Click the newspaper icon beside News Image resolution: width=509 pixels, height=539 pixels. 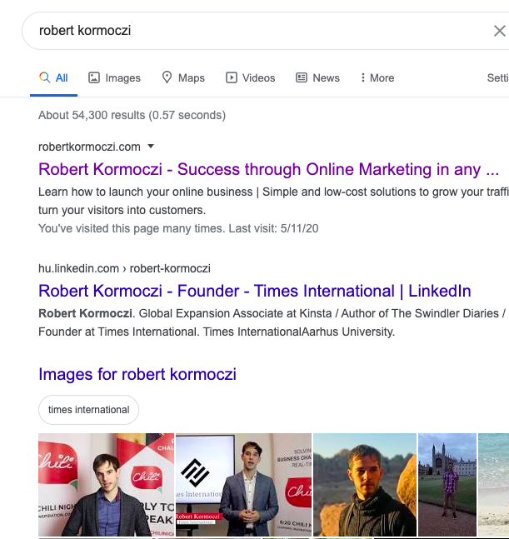coord(302,77)
